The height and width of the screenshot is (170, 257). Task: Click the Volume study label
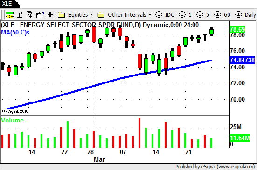(12, 121)
